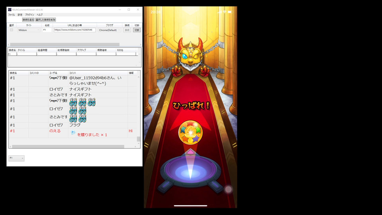Tick the 選択 checkbox for connection #1
This screenshot has height=215, width=382.
12,30
